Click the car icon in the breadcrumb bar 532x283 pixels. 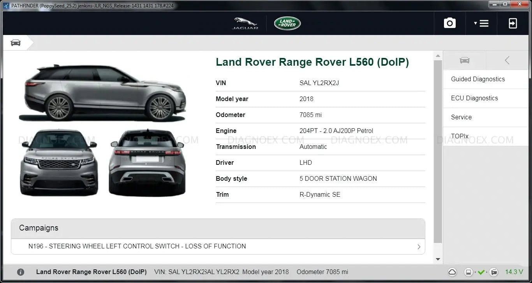[15, 42]
